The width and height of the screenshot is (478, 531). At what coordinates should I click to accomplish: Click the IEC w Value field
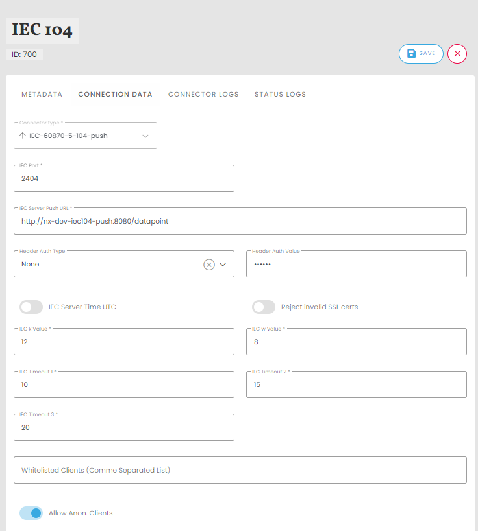pyautogui.click(x=356, y=342)
